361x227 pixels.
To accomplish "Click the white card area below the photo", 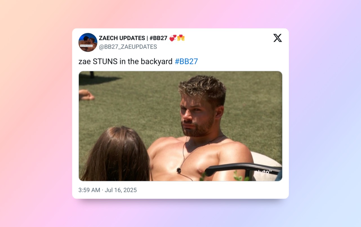I will tap(211, 190).
